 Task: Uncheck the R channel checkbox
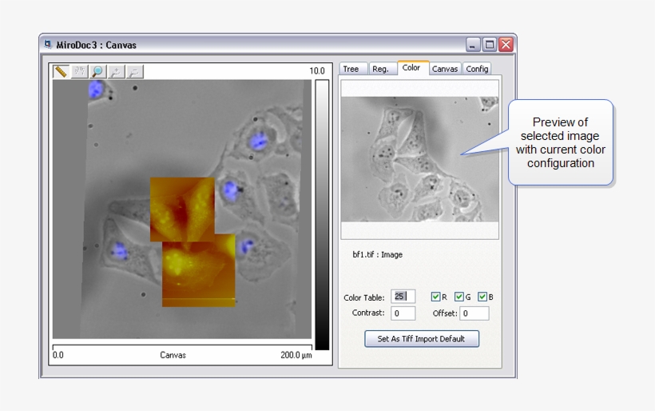point(435,297)
